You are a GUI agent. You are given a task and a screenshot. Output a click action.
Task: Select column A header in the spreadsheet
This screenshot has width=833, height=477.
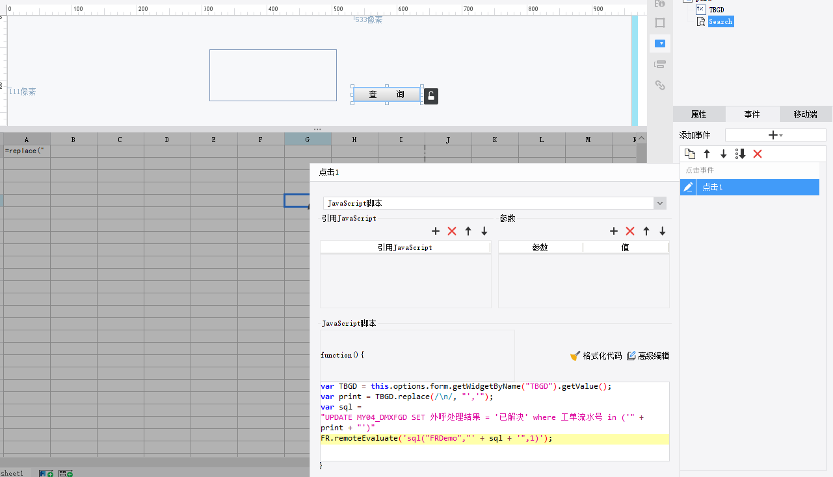pos(27,139)
